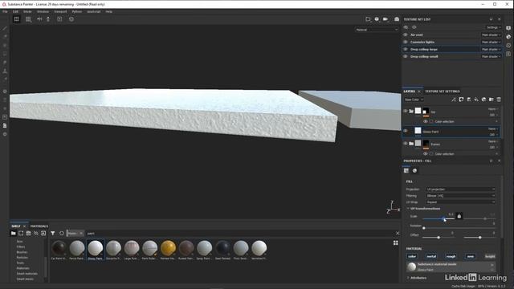Toggle the nrm material channel button
Image resolution: width=514 pixels, height=289 pixels.
point(471,256)
